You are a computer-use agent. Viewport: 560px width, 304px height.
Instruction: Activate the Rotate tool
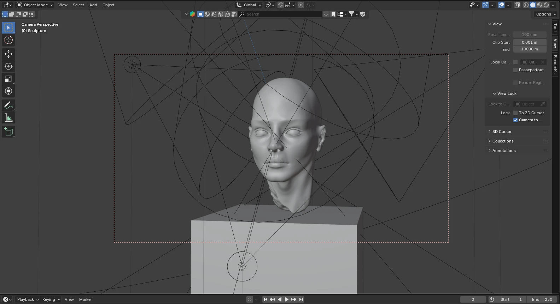point(8,66)
